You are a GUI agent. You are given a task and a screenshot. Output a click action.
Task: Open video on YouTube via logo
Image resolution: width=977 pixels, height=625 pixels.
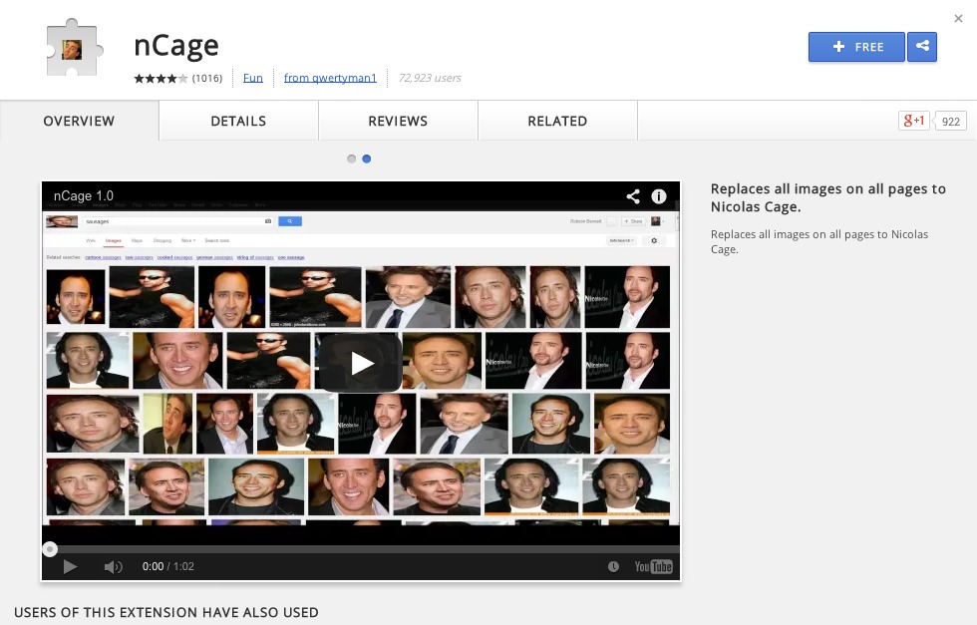[653, 567]
